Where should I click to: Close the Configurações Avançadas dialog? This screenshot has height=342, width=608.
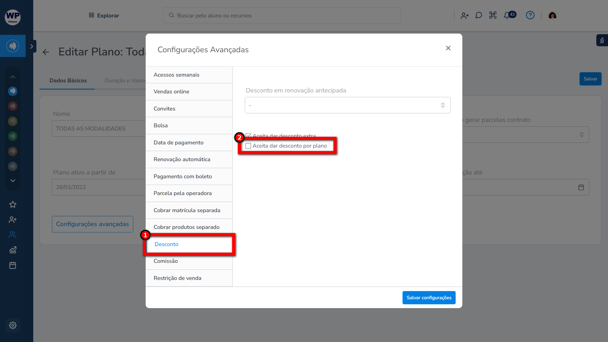448,48
